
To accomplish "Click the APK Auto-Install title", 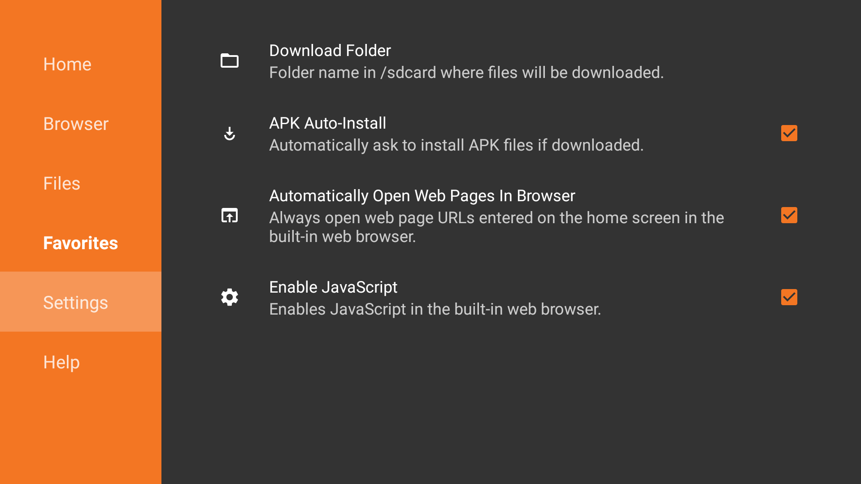I will pos(327,123).
